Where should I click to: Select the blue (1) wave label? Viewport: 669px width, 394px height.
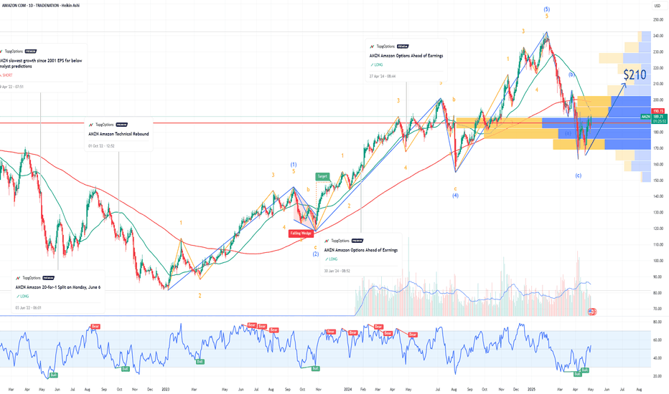[x=294, y=165]
